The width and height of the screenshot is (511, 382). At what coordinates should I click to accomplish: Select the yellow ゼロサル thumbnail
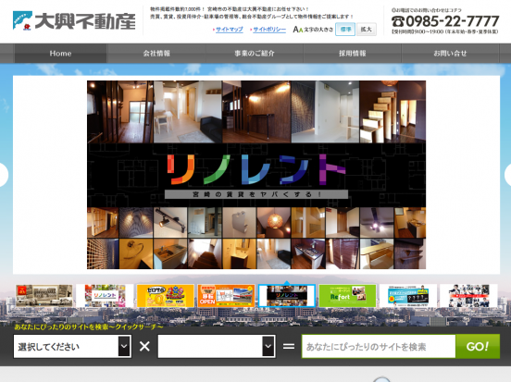coord(165,296)
